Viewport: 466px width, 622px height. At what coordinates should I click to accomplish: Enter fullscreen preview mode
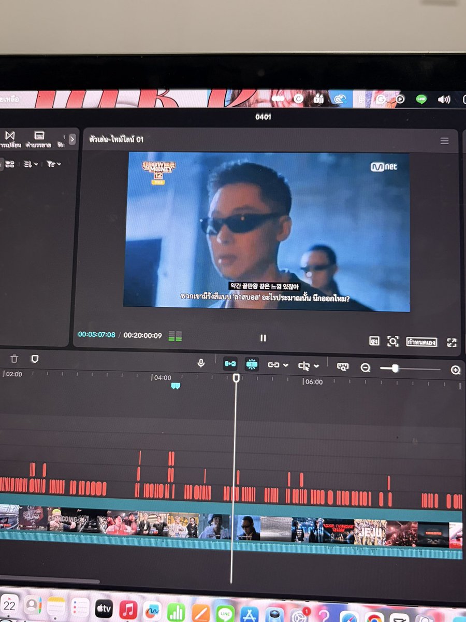pyautogui.click(x=452, y=342)
